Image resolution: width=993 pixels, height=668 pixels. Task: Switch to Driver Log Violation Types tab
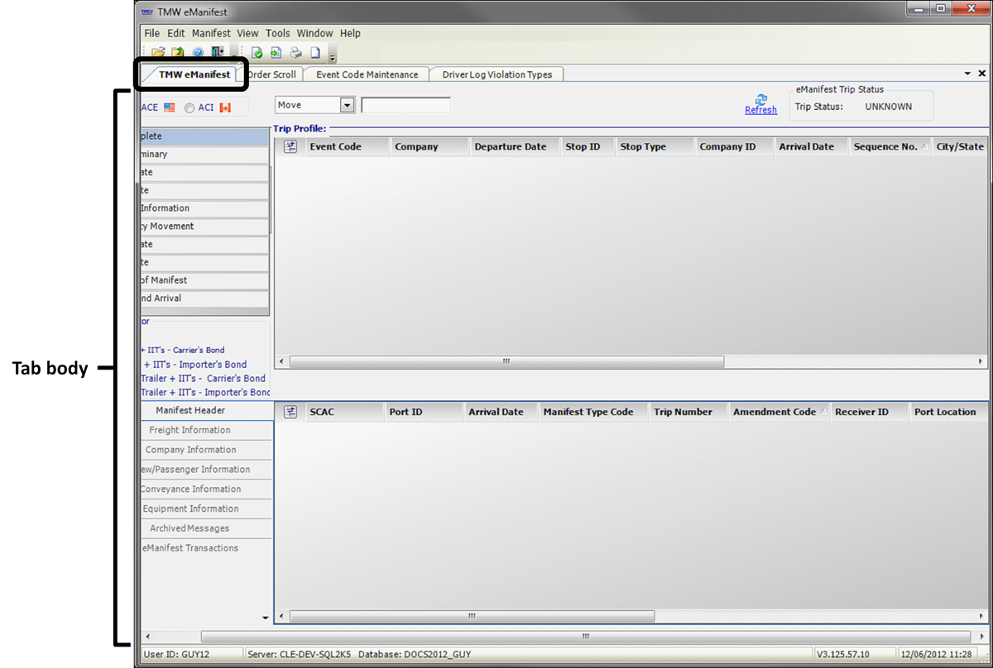click(496, 74)
